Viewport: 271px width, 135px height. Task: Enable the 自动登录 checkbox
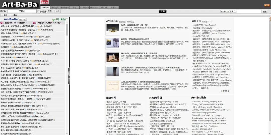(x=38, y=11)
